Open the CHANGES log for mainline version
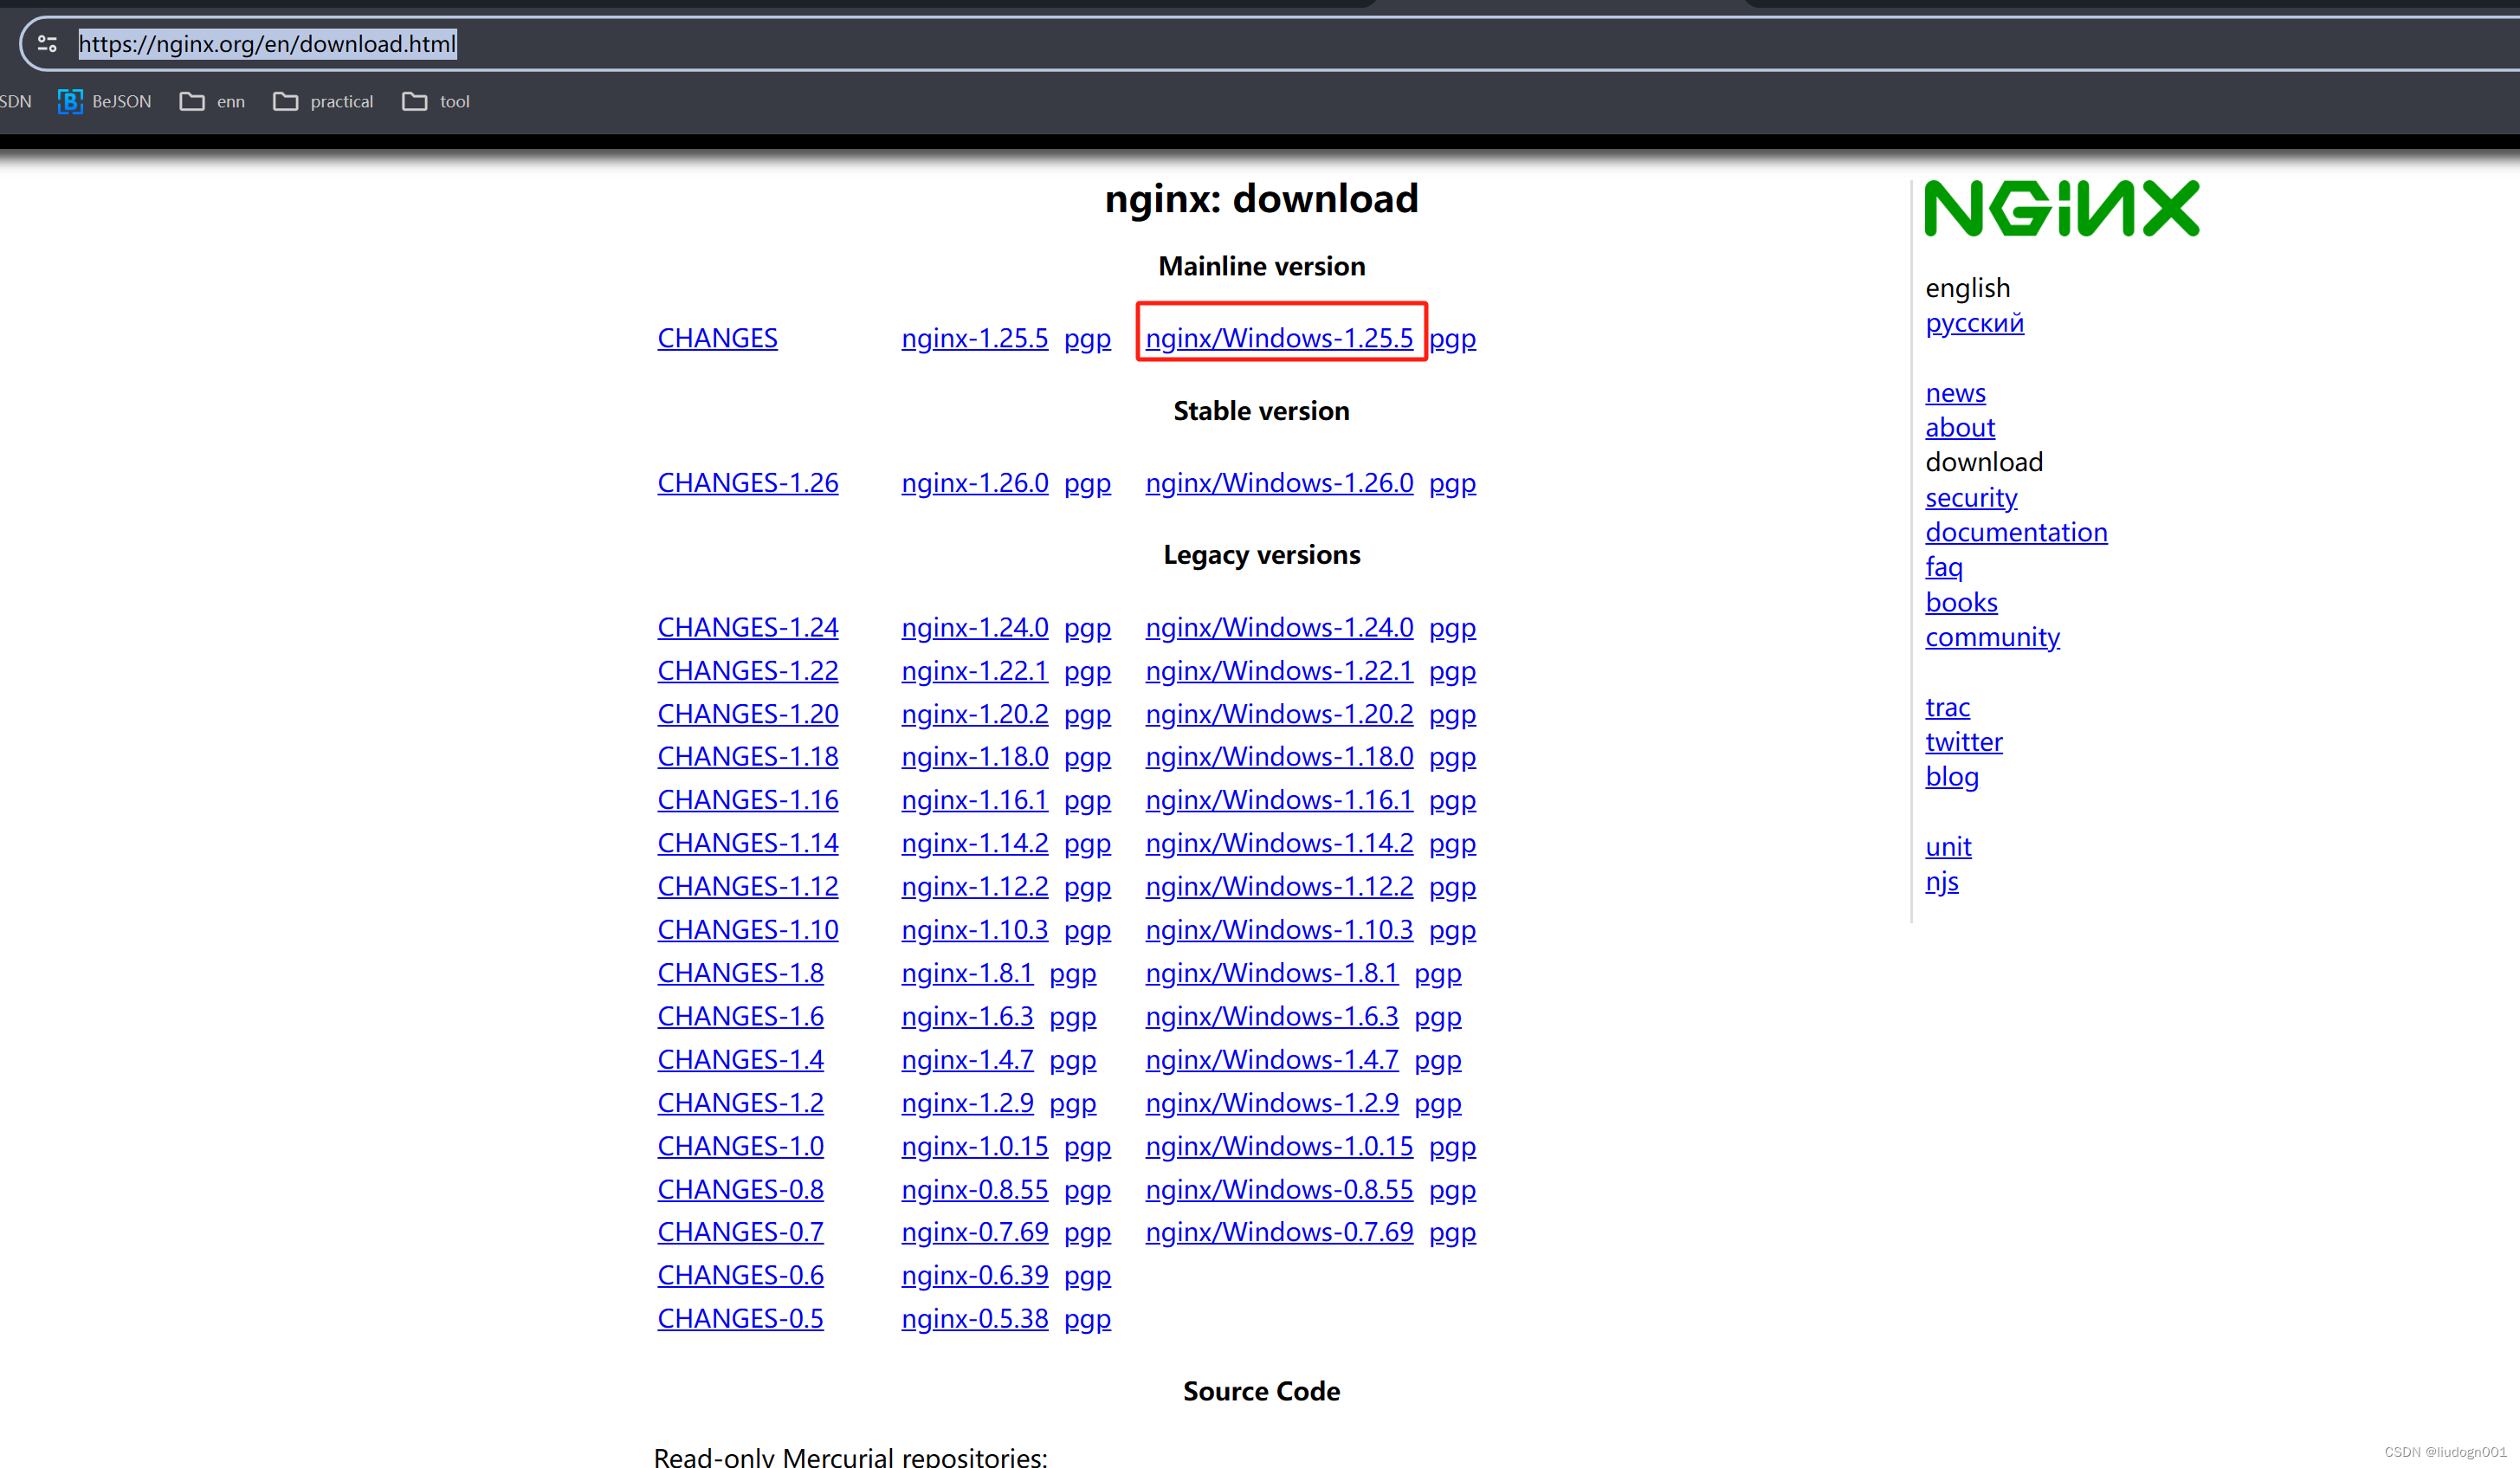Image resolution: width=2520 pixels, height=1468 pixels. tap(717, 338)
